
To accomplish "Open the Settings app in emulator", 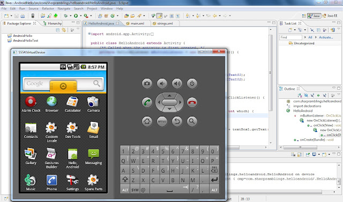I will pyautogui.click(x=72, y=182).
